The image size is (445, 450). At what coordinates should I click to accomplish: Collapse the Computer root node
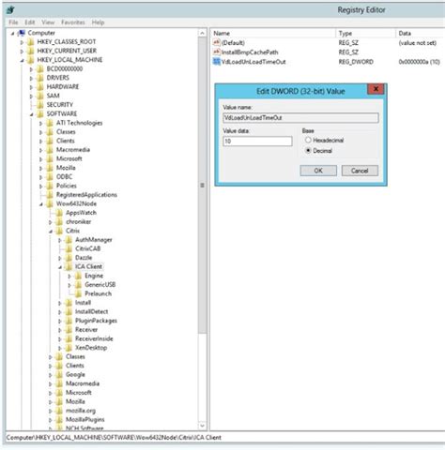pos(12,34)
